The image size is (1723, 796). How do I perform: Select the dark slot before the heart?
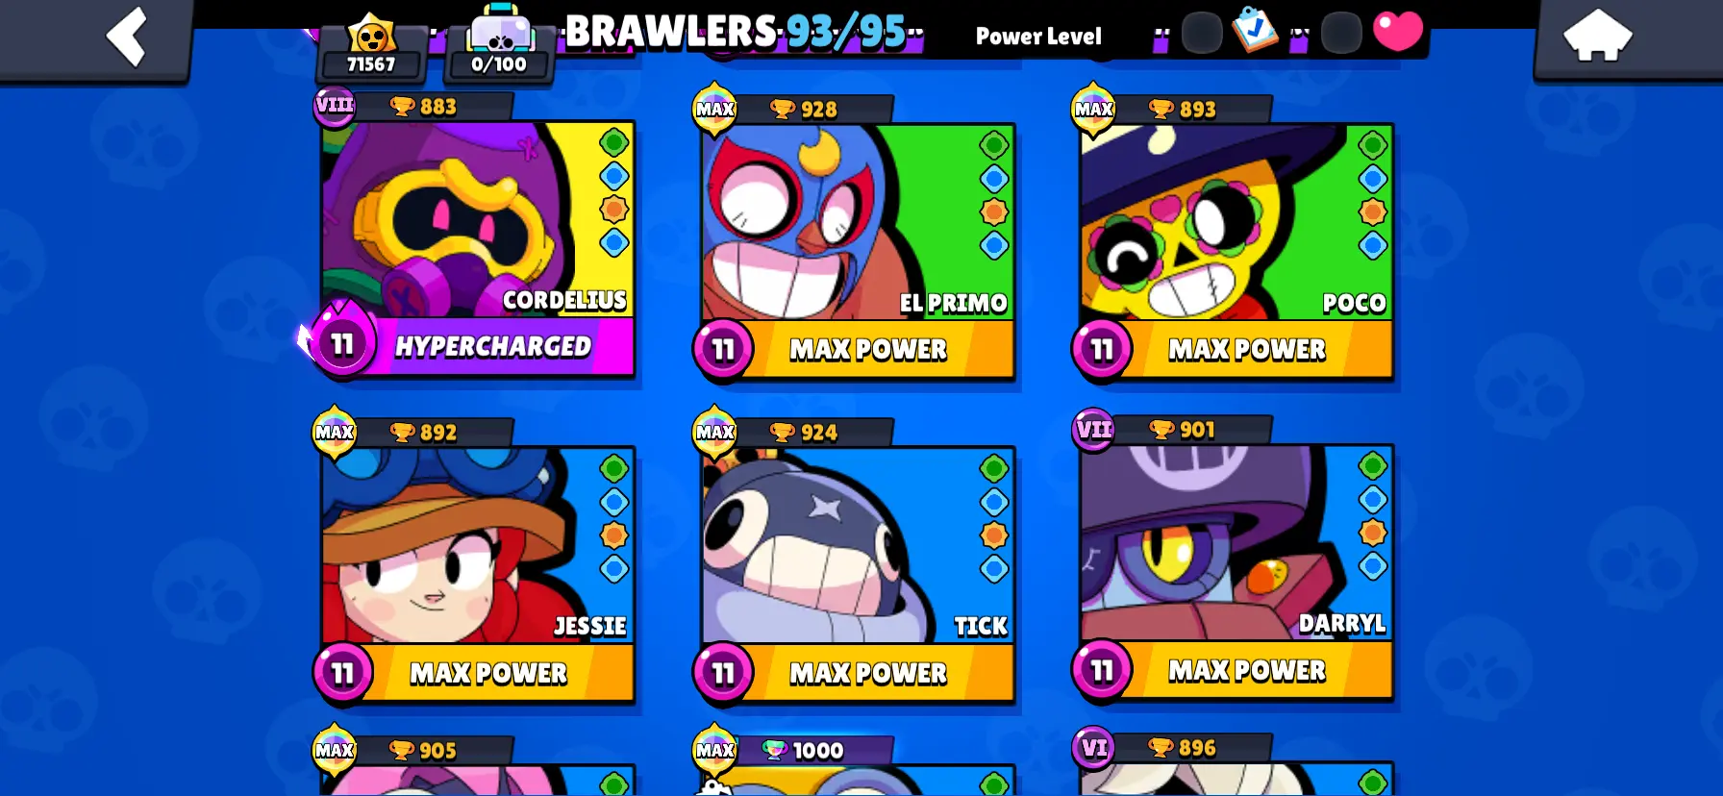click(1341, 33)
